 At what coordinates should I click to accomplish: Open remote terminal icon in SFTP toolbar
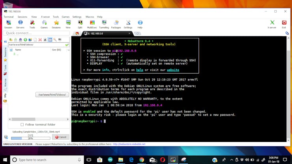pos(60,40)
